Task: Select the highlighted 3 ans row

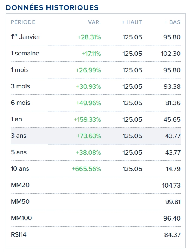Action: pos(95,136)
